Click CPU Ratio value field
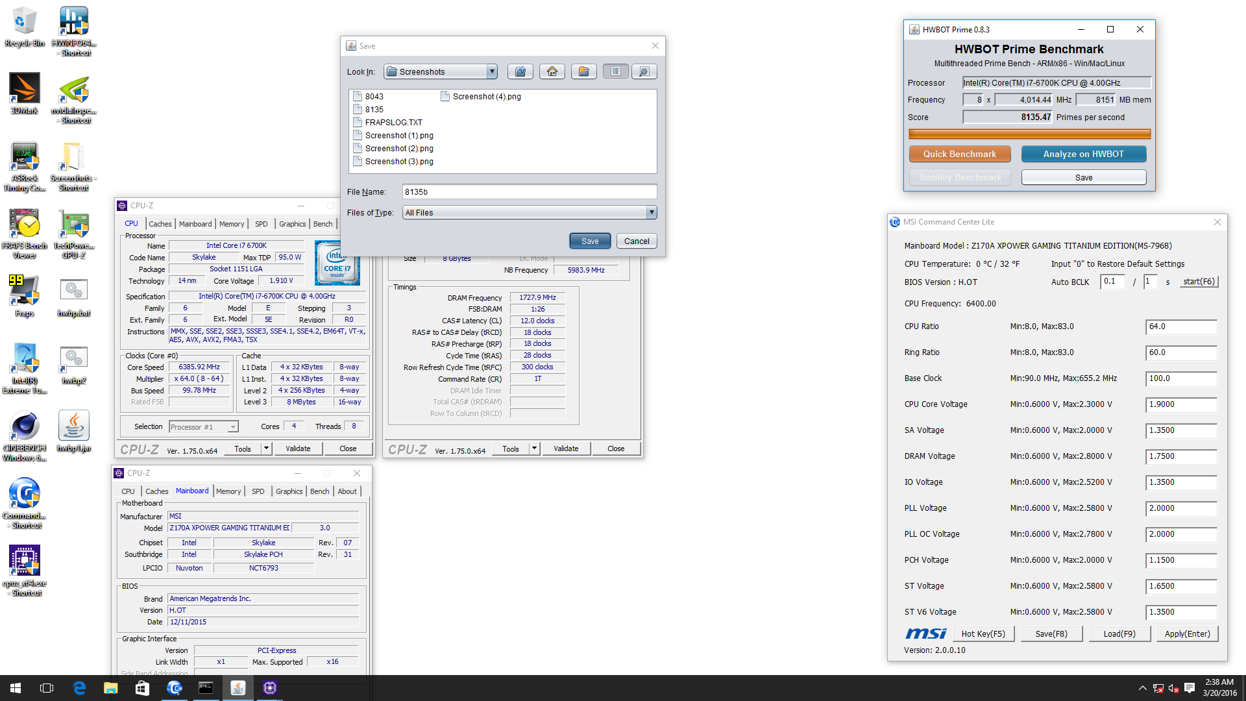The image size is (1246, 701). (1181, 326)
